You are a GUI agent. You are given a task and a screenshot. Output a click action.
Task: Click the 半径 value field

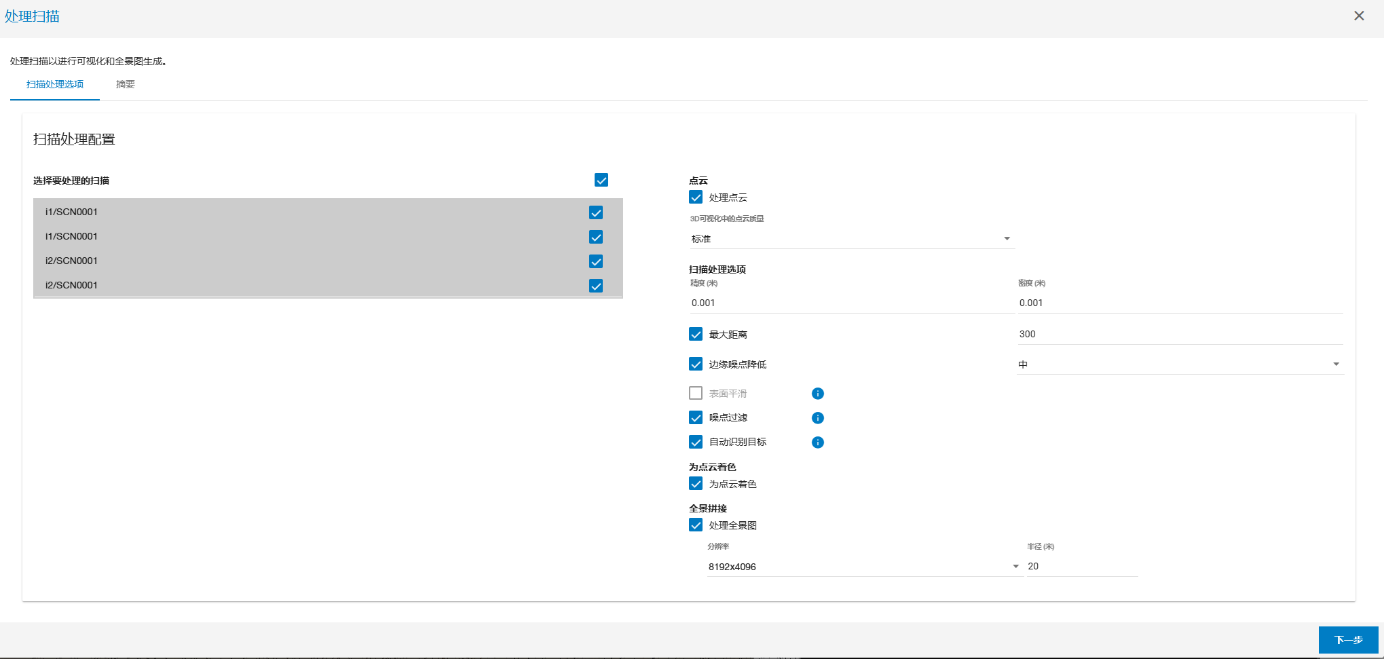click(1081, 566)
